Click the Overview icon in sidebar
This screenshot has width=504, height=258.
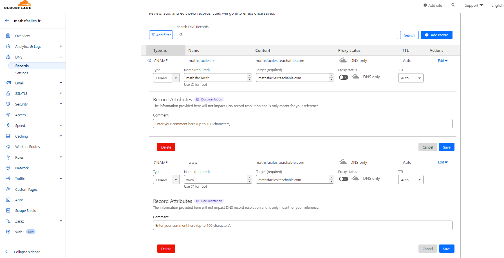coord(8,36)
